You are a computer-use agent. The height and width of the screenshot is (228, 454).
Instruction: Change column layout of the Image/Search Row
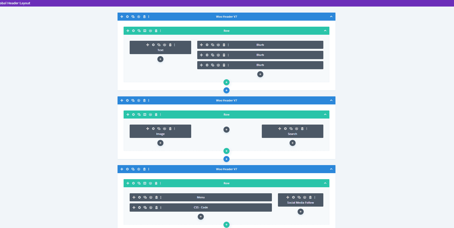[145, 115]
